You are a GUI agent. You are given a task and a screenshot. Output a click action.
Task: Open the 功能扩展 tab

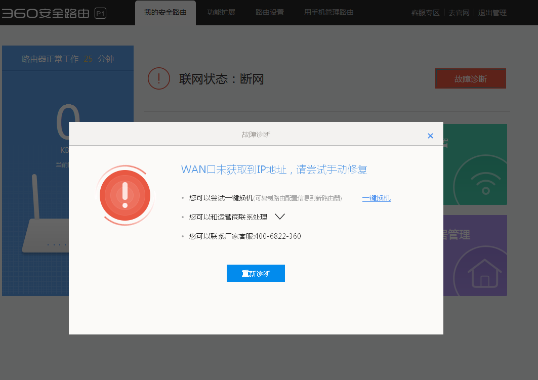pos(221,13)
